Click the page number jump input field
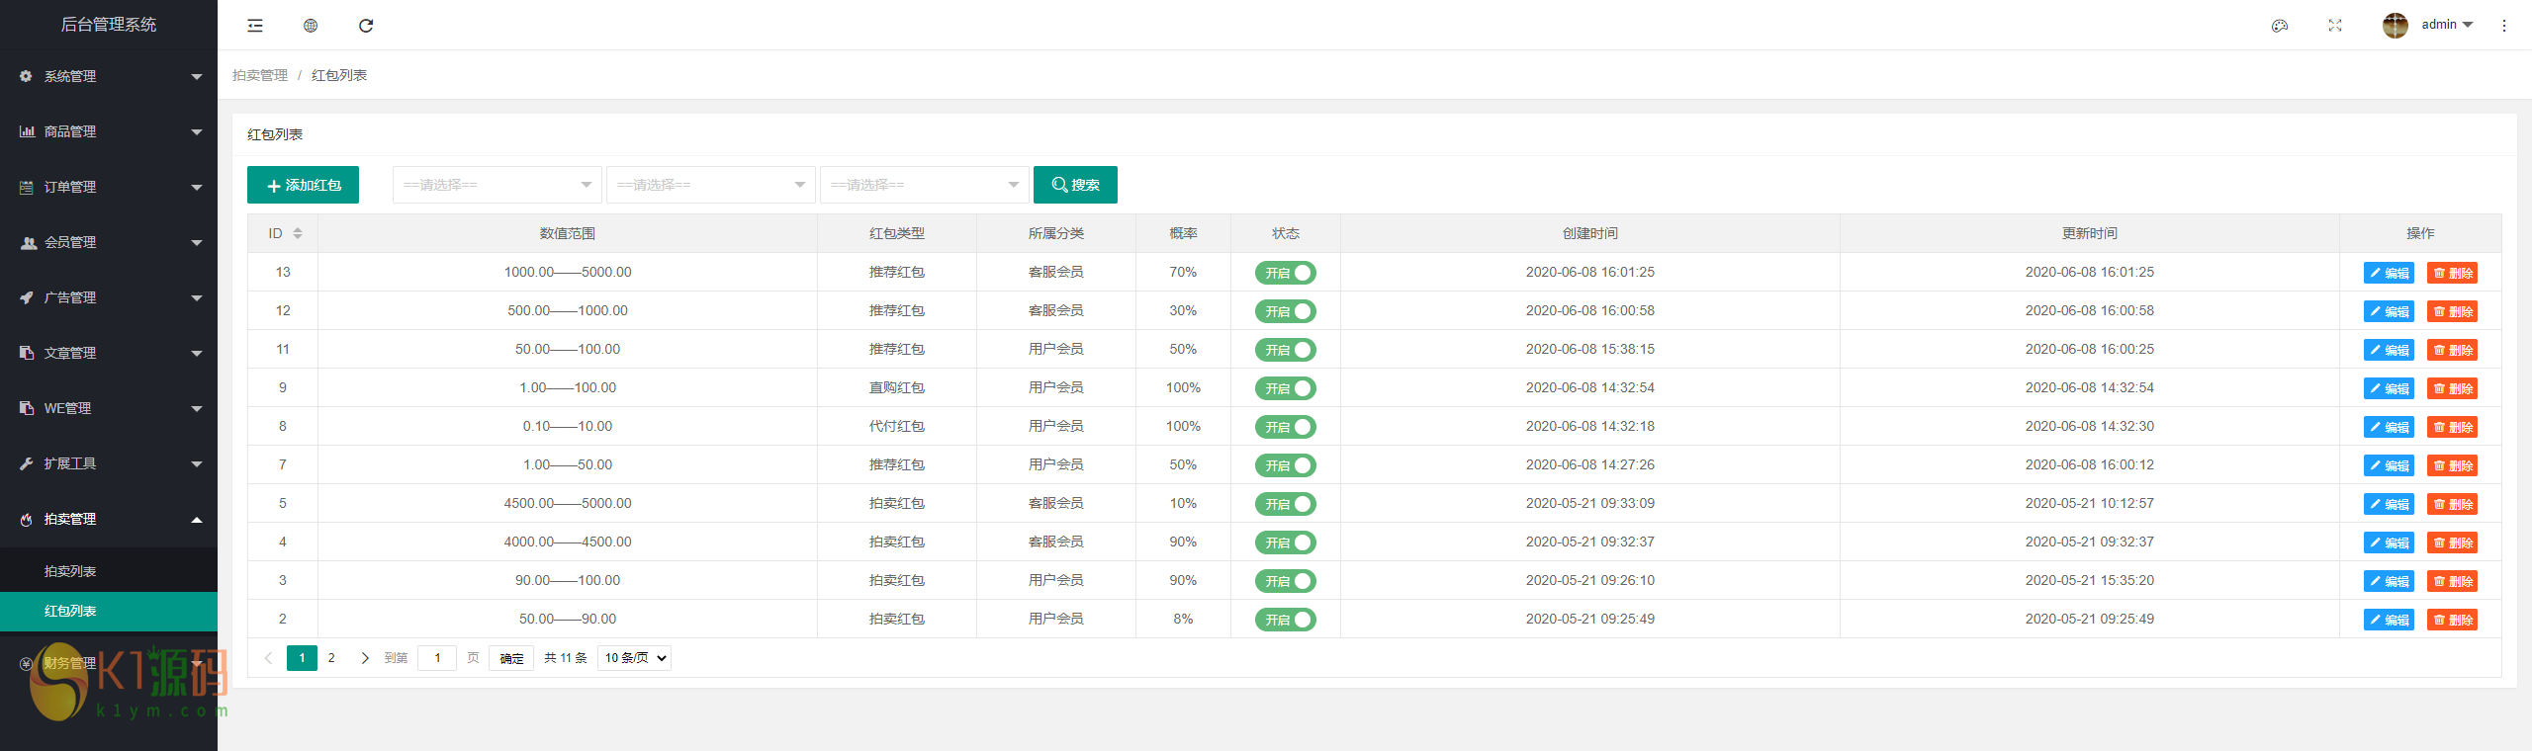The width and height of the screenshot is (2532, 751). point(437,658)
